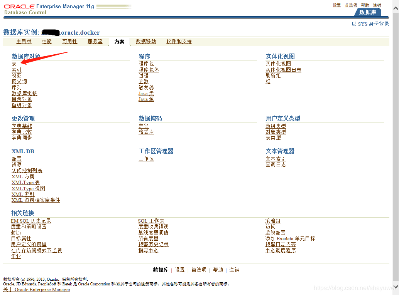This screenshot has width=399, height=295.
Task: Click the 格式库 link
Action: click(146, 132)
